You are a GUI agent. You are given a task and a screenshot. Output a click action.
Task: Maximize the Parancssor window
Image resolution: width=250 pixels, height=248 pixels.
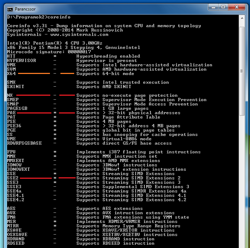[223, 7]
